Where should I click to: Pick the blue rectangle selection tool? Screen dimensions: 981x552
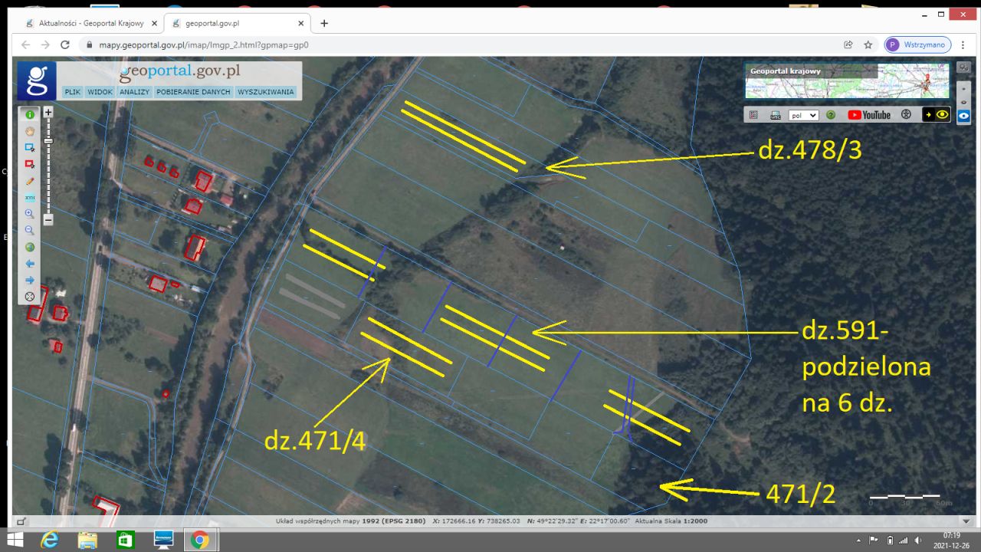[x=30, y=147]
